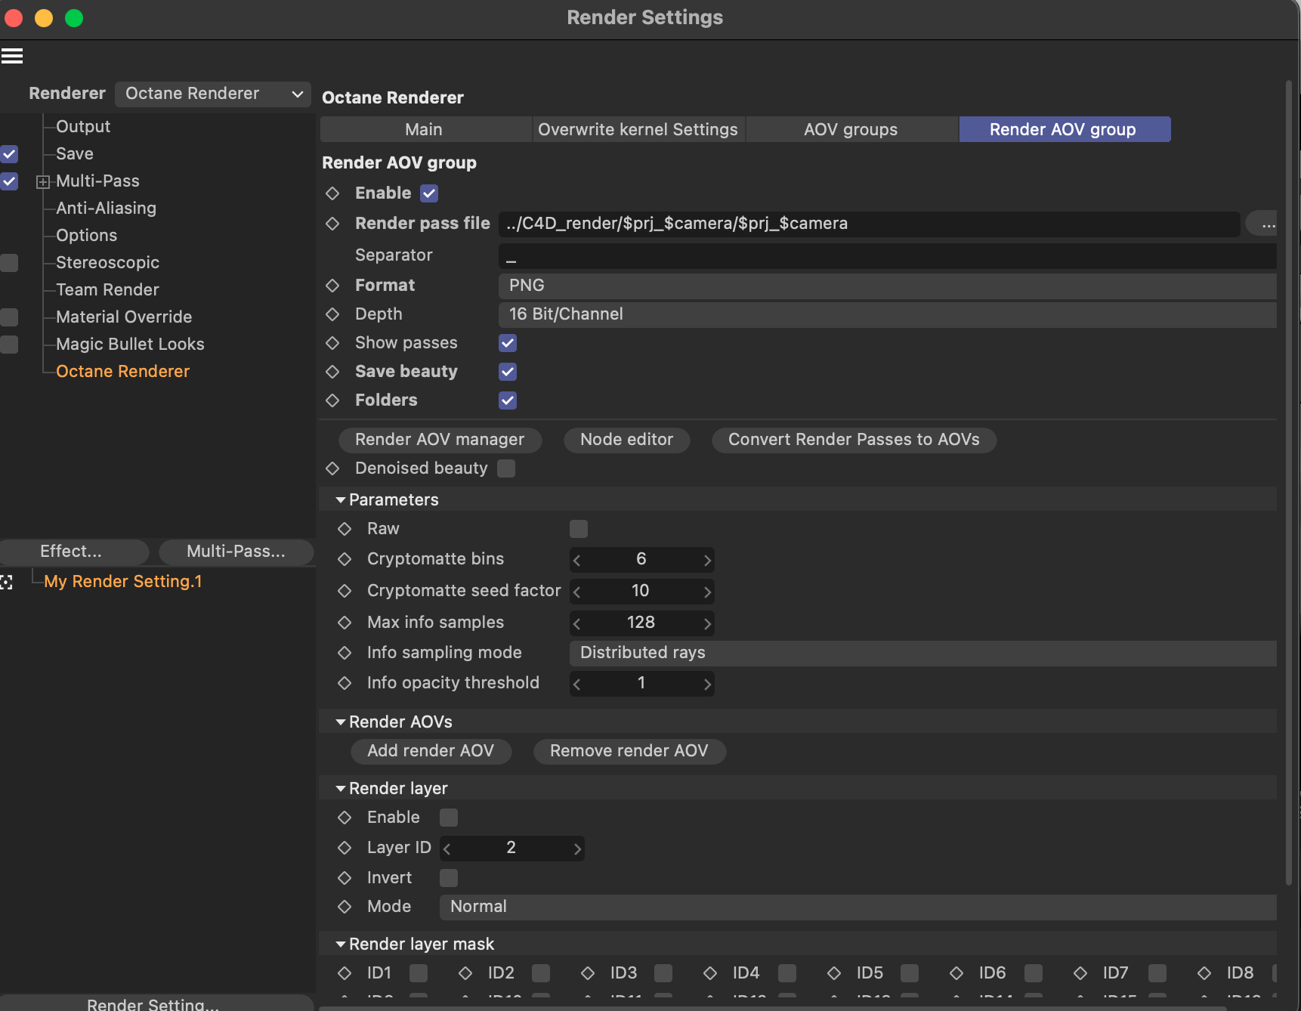The width and height of the screenshot is (1301, 1011).
Task: Click the Multi-Pass... button
Action: [x=236, y=552]
